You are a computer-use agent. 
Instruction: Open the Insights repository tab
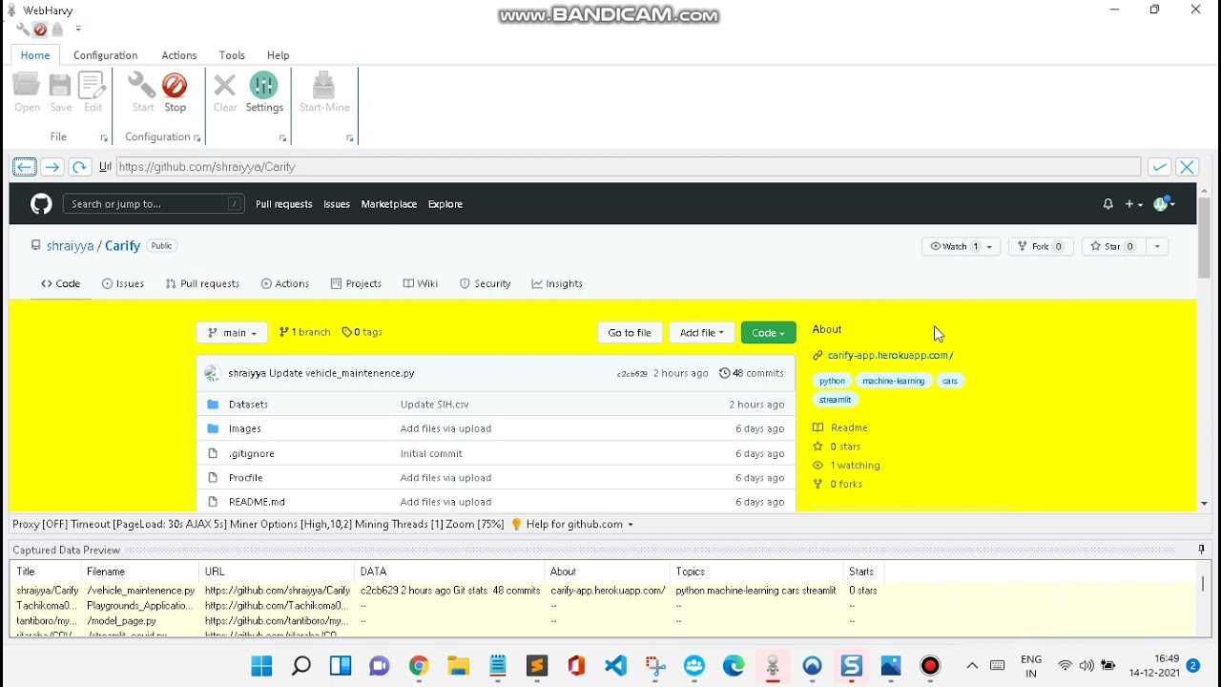coord(557,283)
